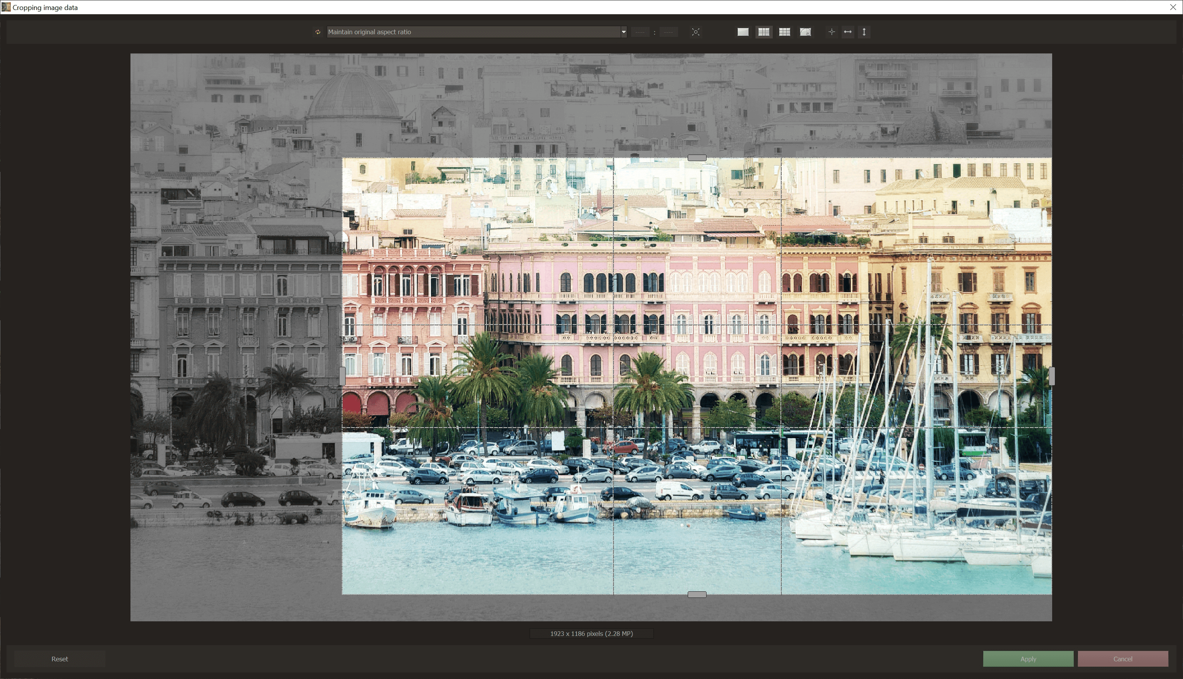Click the vertical arrow alignment icon
This screenshot has width=1183, height=679.
[x=864, y=32]
